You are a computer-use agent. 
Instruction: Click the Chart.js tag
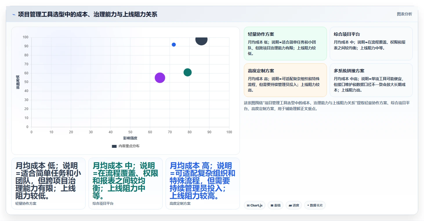(255, 205)
